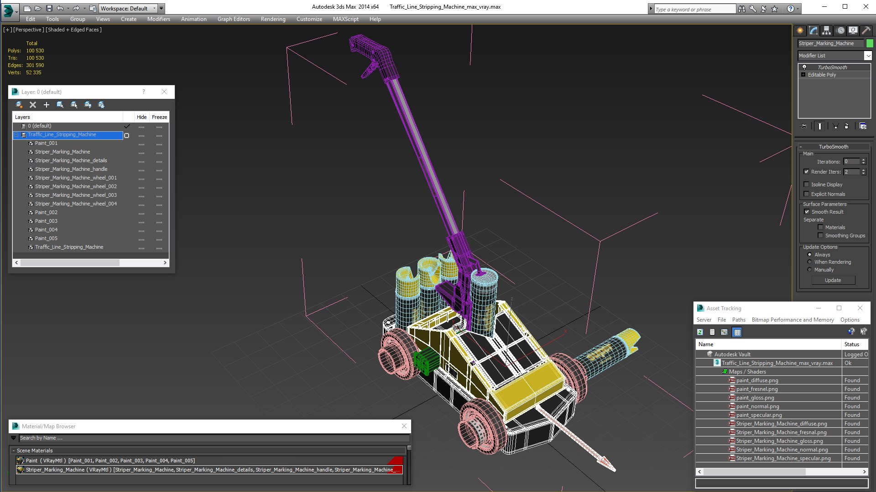876x492 pixels.
Task: Click Configure Modifier Sets icon
Action: coord(863,126)
